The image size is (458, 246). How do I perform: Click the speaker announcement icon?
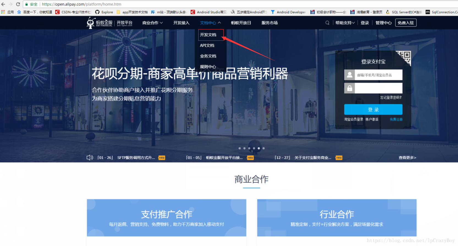[x=90, y=157]
